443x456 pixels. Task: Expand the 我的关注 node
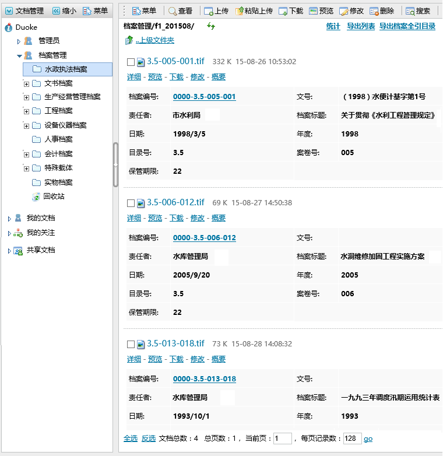(x=9, y=233)
